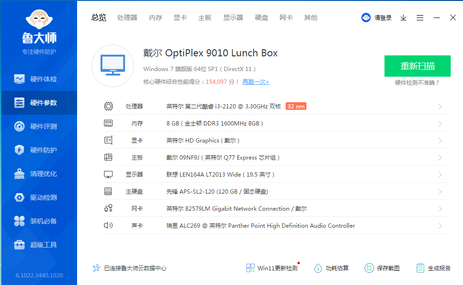Open Win11更新检测 tool
This screenshot has height=285, width=463.
(x=271, y=268)
